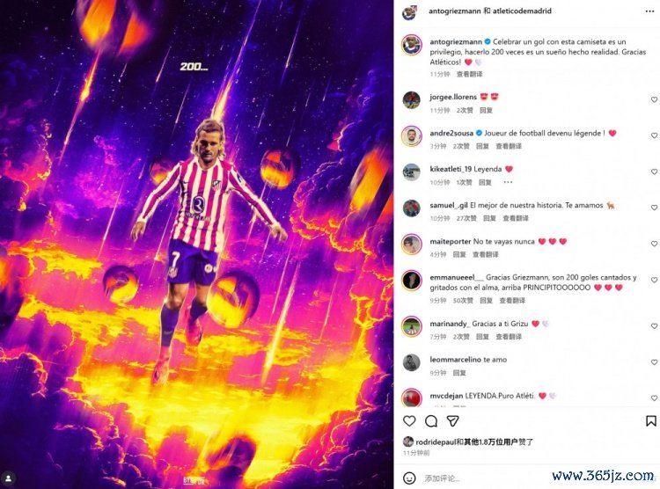
Task: Focus the add comment input field
Action: click(484, 478)
